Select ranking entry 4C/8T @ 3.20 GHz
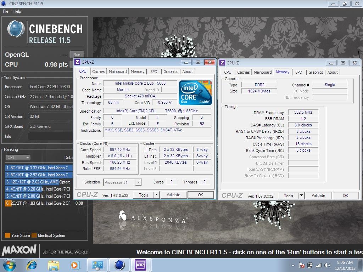The width and height of the screenshot is (363, 272). pos(39,189)
